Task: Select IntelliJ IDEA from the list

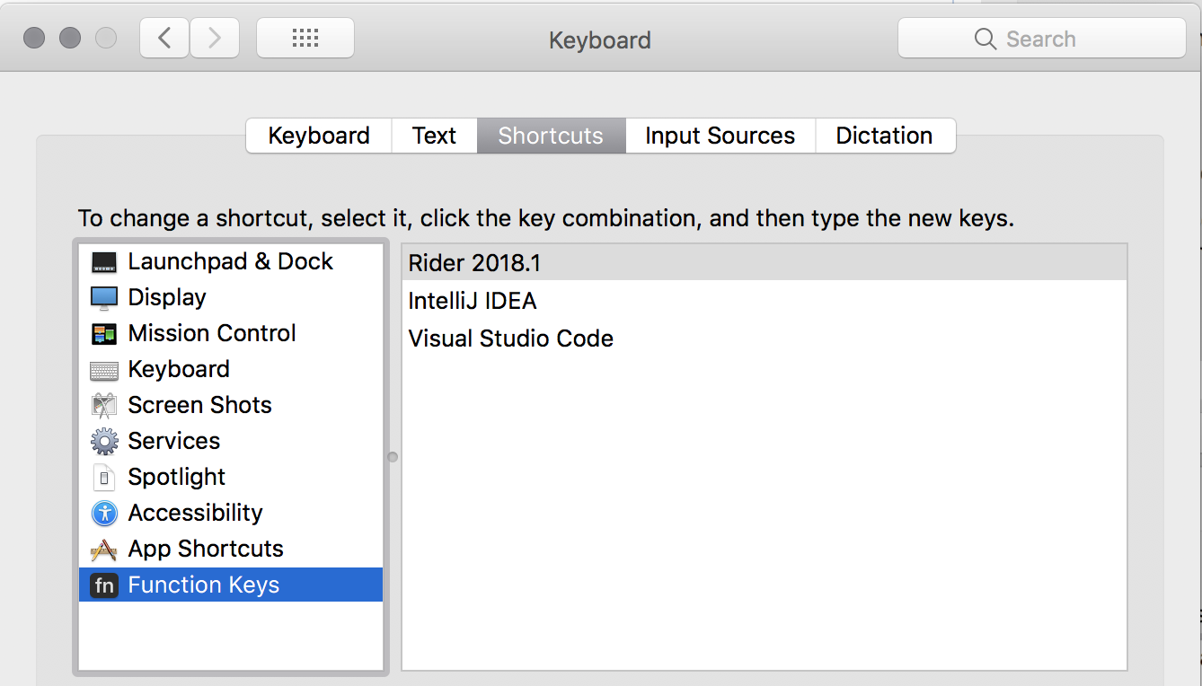Action: point(473,301)
